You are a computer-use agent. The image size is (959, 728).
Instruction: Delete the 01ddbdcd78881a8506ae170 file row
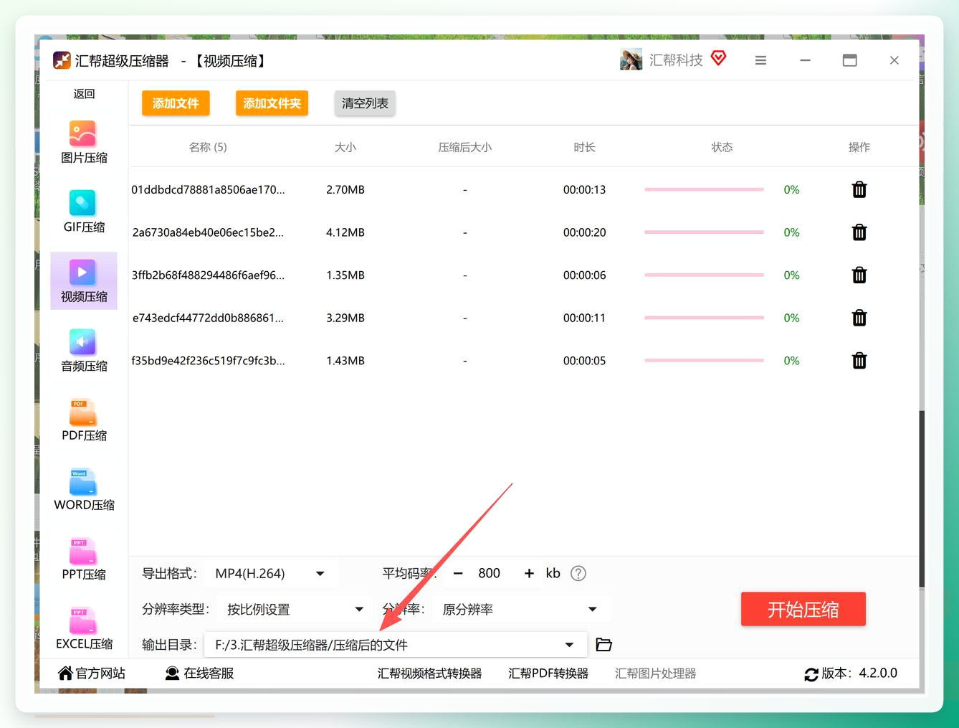click(x=859, y=189)
